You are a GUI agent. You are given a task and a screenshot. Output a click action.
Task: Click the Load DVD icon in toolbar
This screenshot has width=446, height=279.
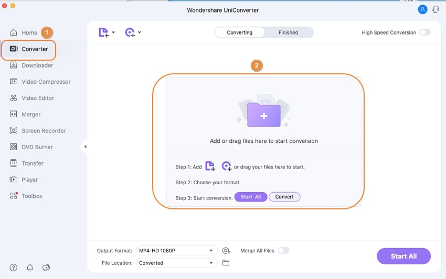130,32
